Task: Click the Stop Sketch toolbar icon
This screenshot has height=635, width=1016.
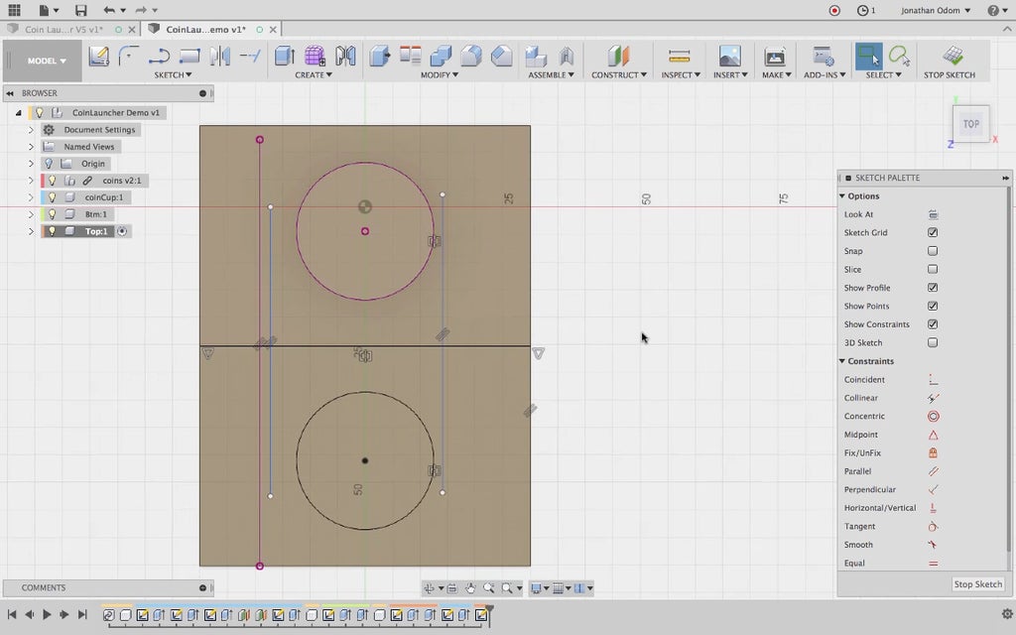Action: point(951,57)
